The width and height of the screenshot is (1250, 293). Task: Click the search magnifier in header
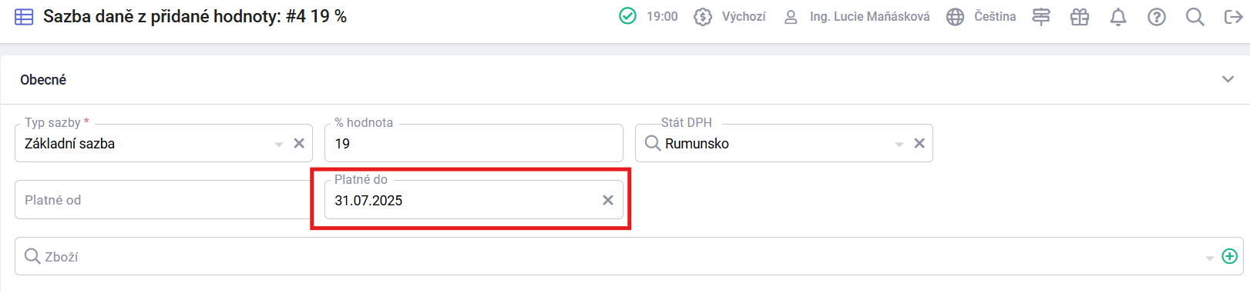click(x=1195, y=17)
